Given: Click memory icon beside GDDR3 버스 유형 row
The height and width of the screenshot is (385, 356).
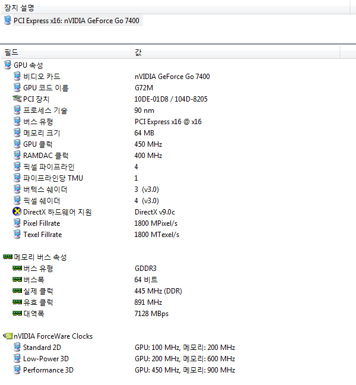Looking at the screenshot, I should point(17,268).
